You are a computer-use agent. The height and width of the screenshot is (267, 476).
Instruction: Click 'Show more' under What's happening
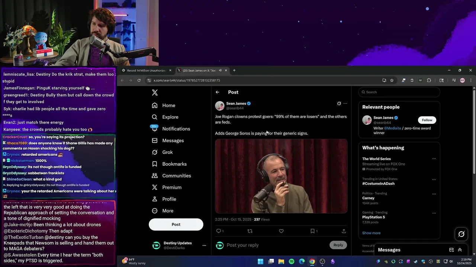pyautogui.click(x=371, y=233)
